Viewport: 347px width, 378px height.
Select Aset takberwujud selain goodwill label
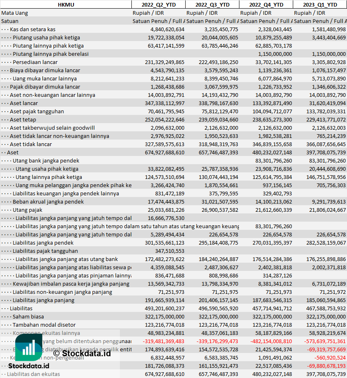pos(52,128)
